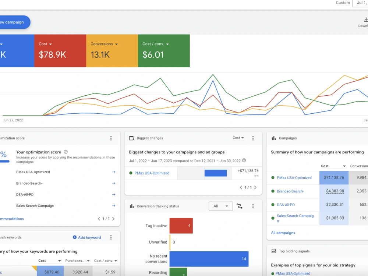Click the $1,005.33 cost cell
Viewport: 368px width, 276px height.
point(334,218)
